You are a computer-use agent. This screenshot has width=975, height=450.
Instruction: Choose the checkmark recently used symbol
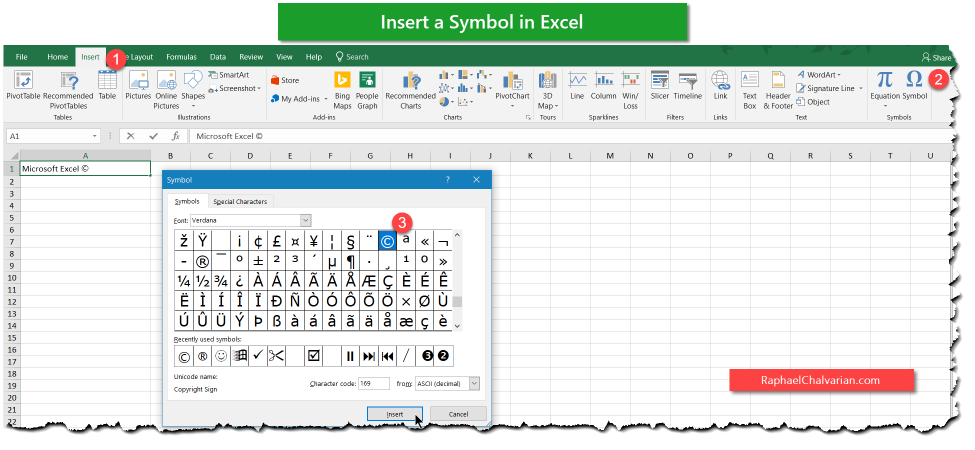pyautogui.click(x=258, y=355)
